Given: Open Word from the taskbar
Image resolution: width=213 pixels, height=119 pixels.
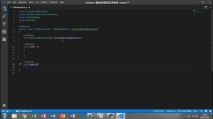Looking at the screenshot, I should (x=72, y=116).
